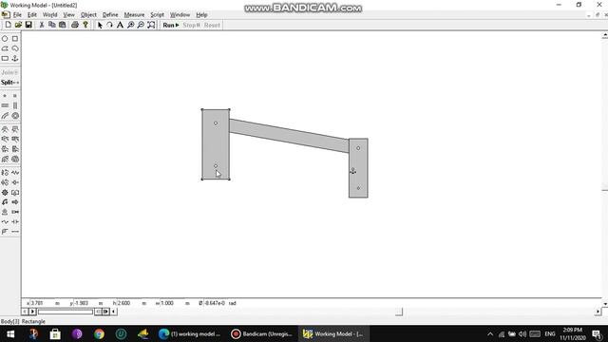Run the simulation
This screenshot has width=608, height=342.
click(x=171, y=25)
